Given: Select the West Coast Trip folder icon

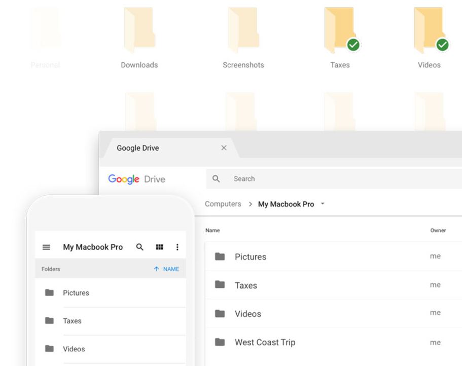Looking at the screenshot, I should click(x=220, y=342).
